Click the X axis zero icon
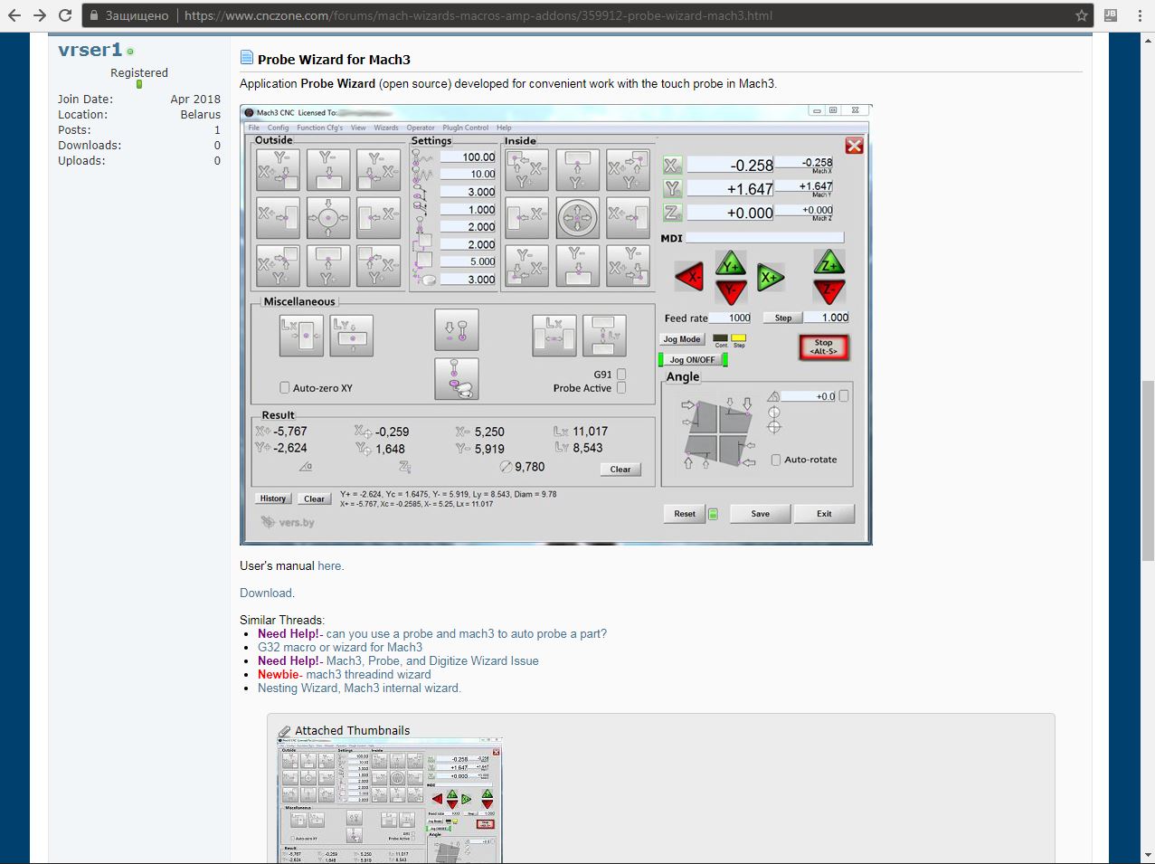Image resolution: width=1155 pixels, height=864 pixels. [x=672, y=166]
